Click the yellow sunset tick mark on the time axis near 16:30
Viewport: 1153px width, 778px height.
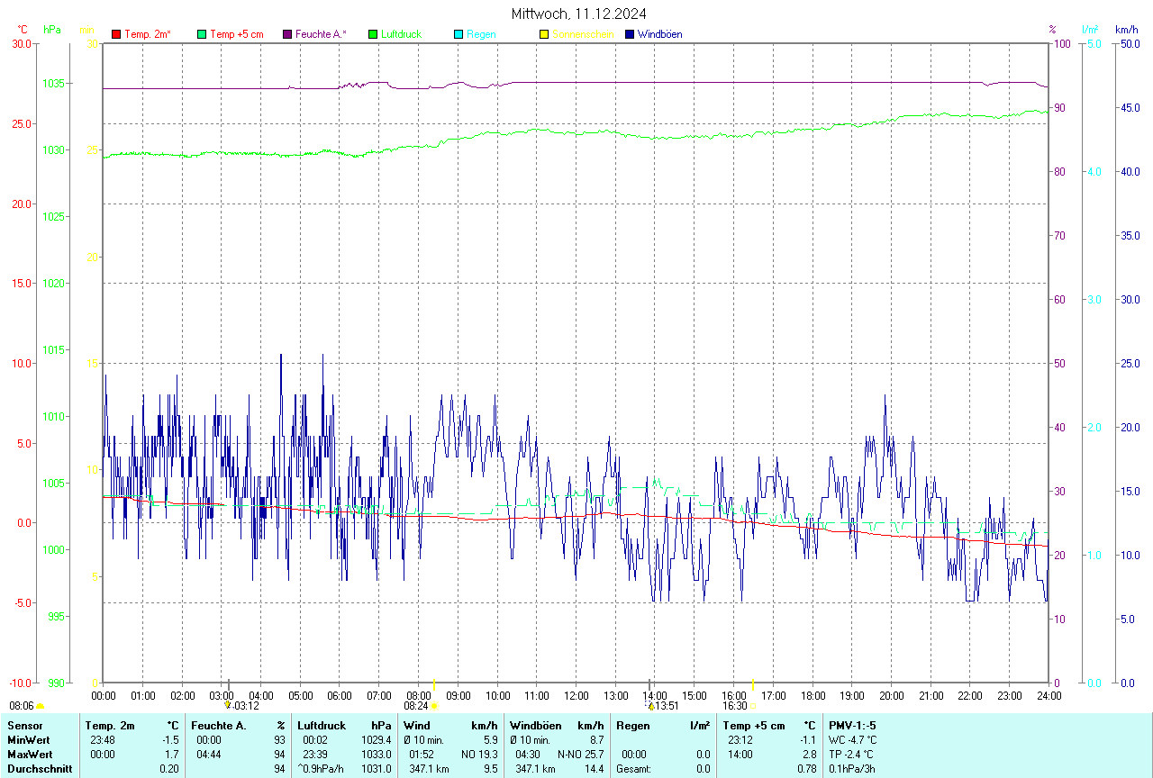753,685
